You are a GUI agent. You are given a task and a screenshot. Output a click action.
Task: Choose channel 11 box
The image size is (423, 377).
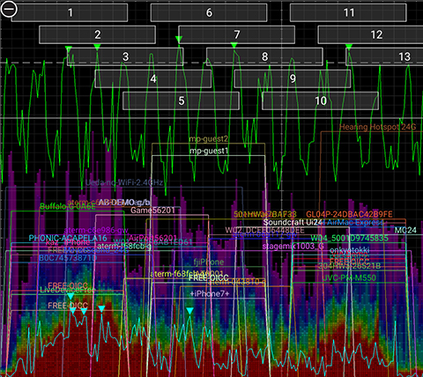(348, 12)
